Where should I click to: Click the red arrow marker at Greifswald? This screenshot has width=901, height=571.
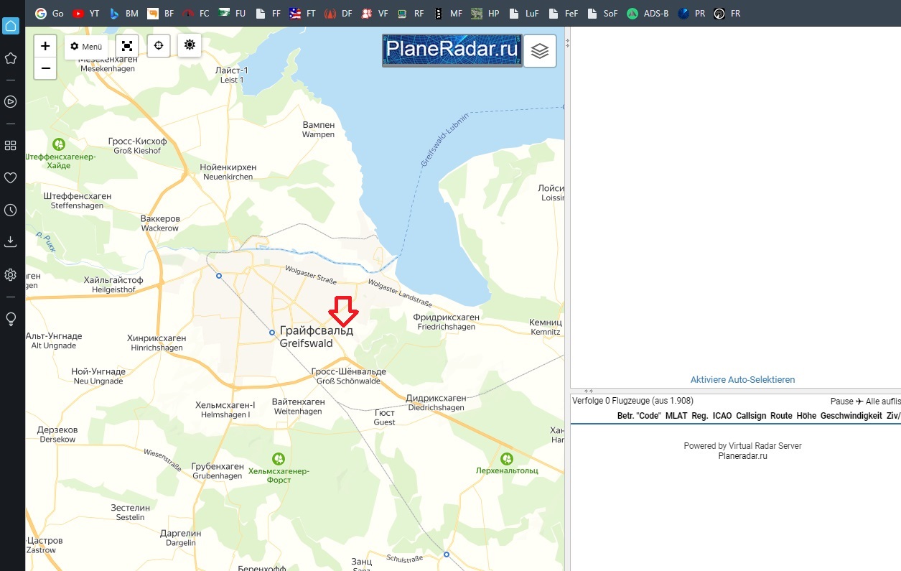(x=343, y=311)
